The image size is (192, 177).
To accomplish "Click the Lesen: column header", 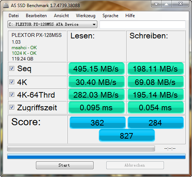I will [x=82, y=36].
